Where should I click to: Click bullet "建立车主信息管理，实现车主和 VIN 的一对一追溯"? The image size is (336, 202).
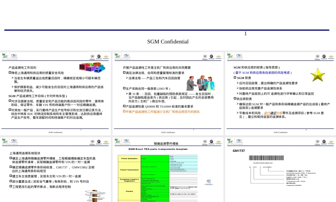[45, 176]
